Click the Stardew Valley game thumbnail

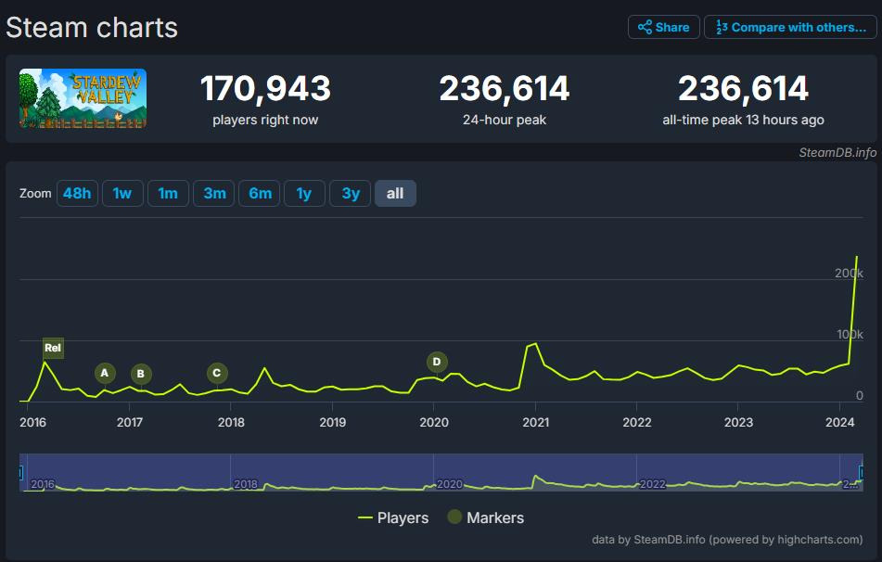tap(83, 98)
